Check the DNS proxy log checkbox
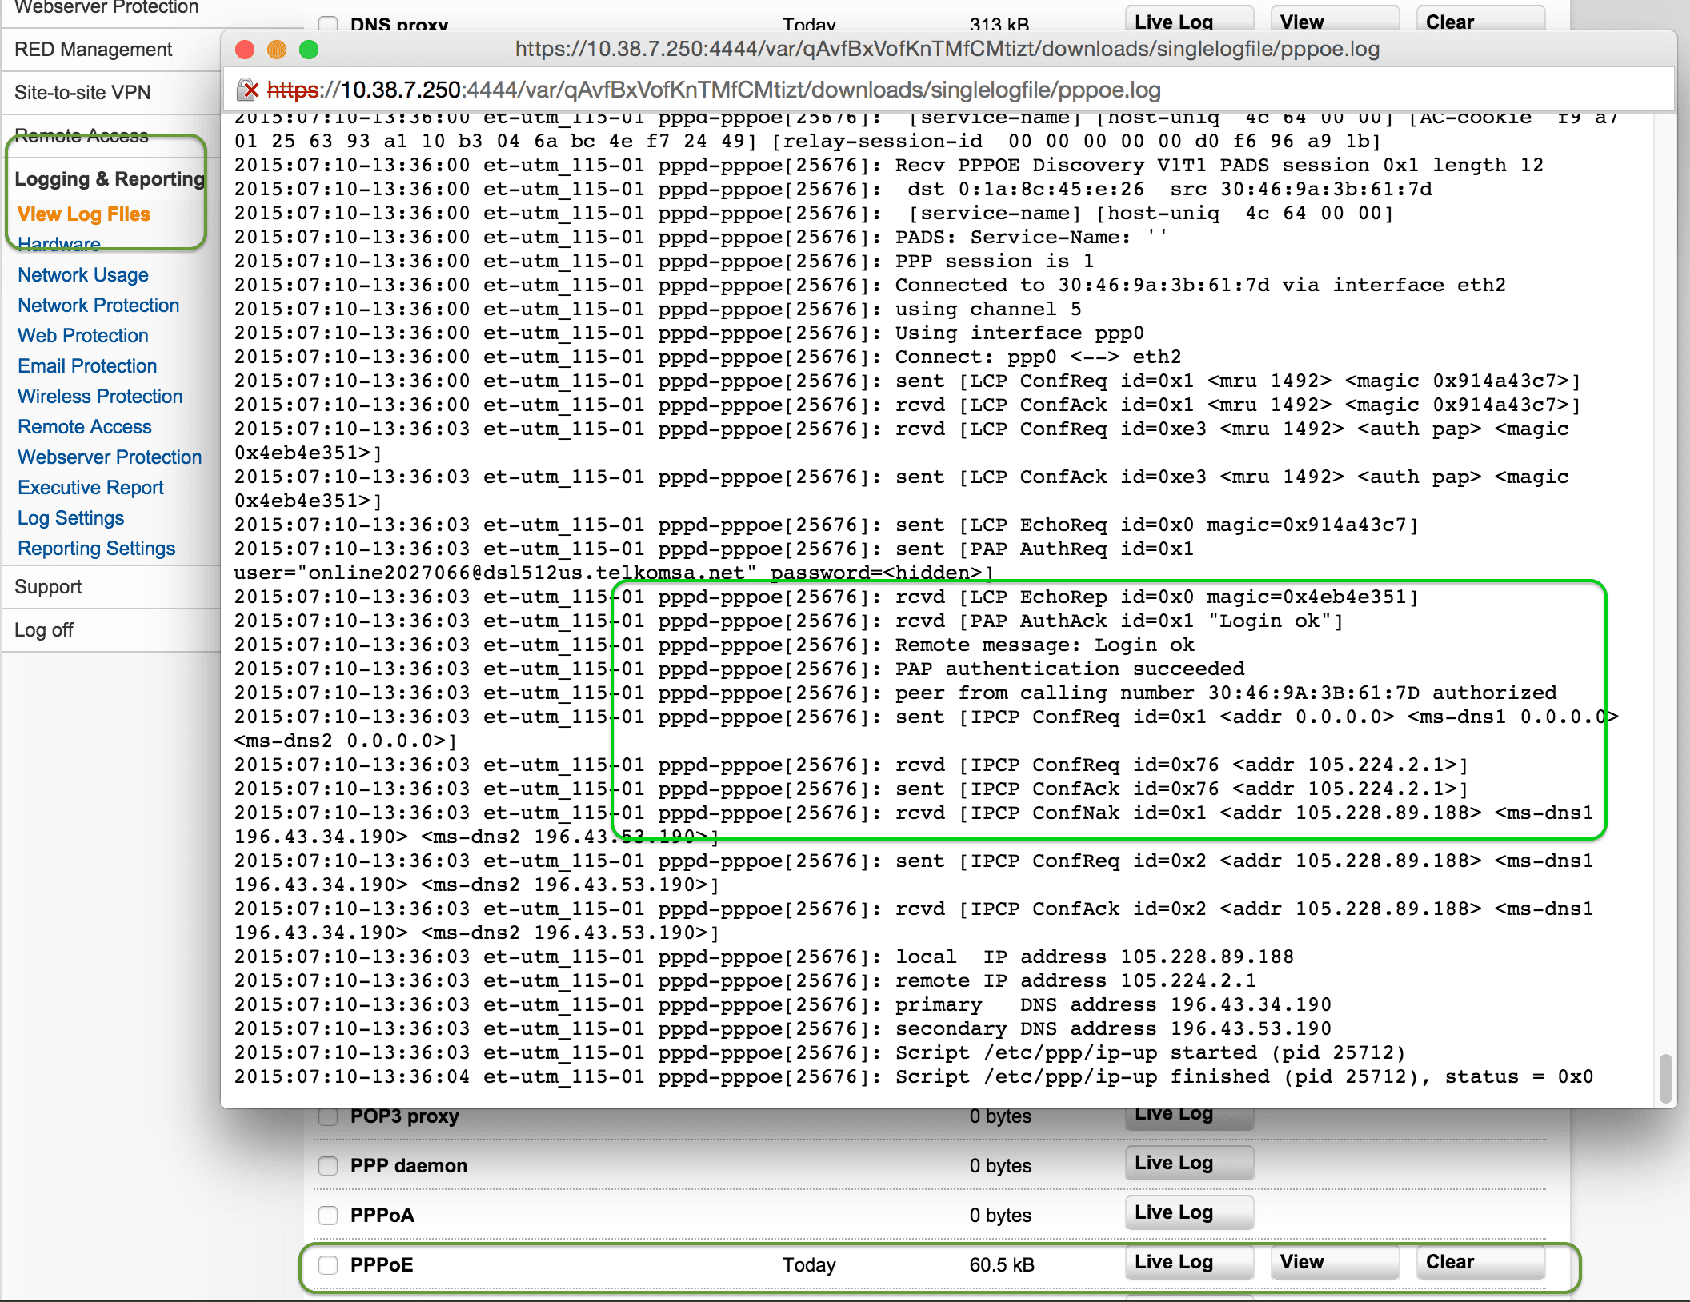The image size is (1690, 1302). 328,23
